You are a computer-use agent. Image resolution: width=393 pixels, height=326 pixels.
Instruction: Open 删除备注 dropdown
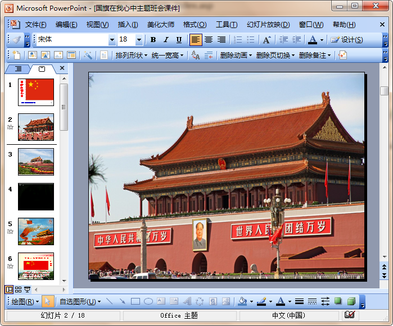[x=315, y=56]
